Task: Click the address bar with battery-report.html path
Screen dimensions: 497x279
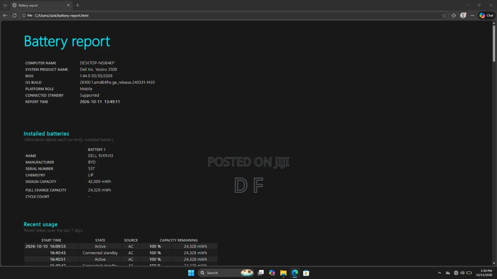Action: (234, 15)
